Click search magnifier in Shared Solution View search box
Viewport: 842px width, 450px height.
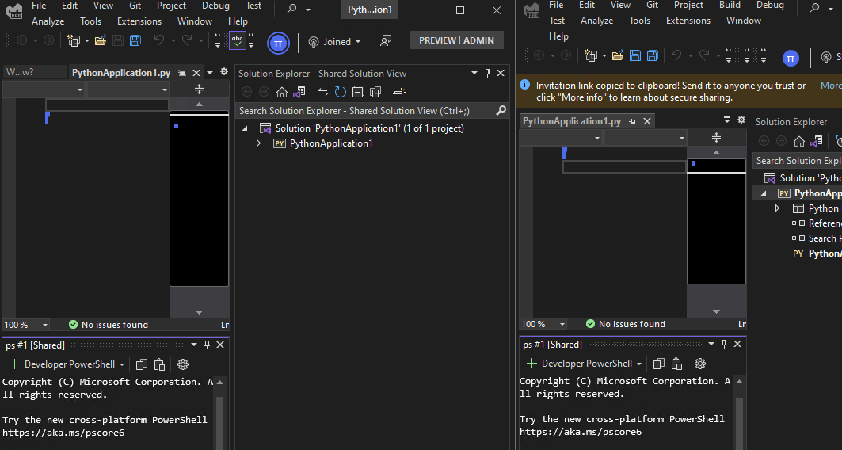click(501, 111)
